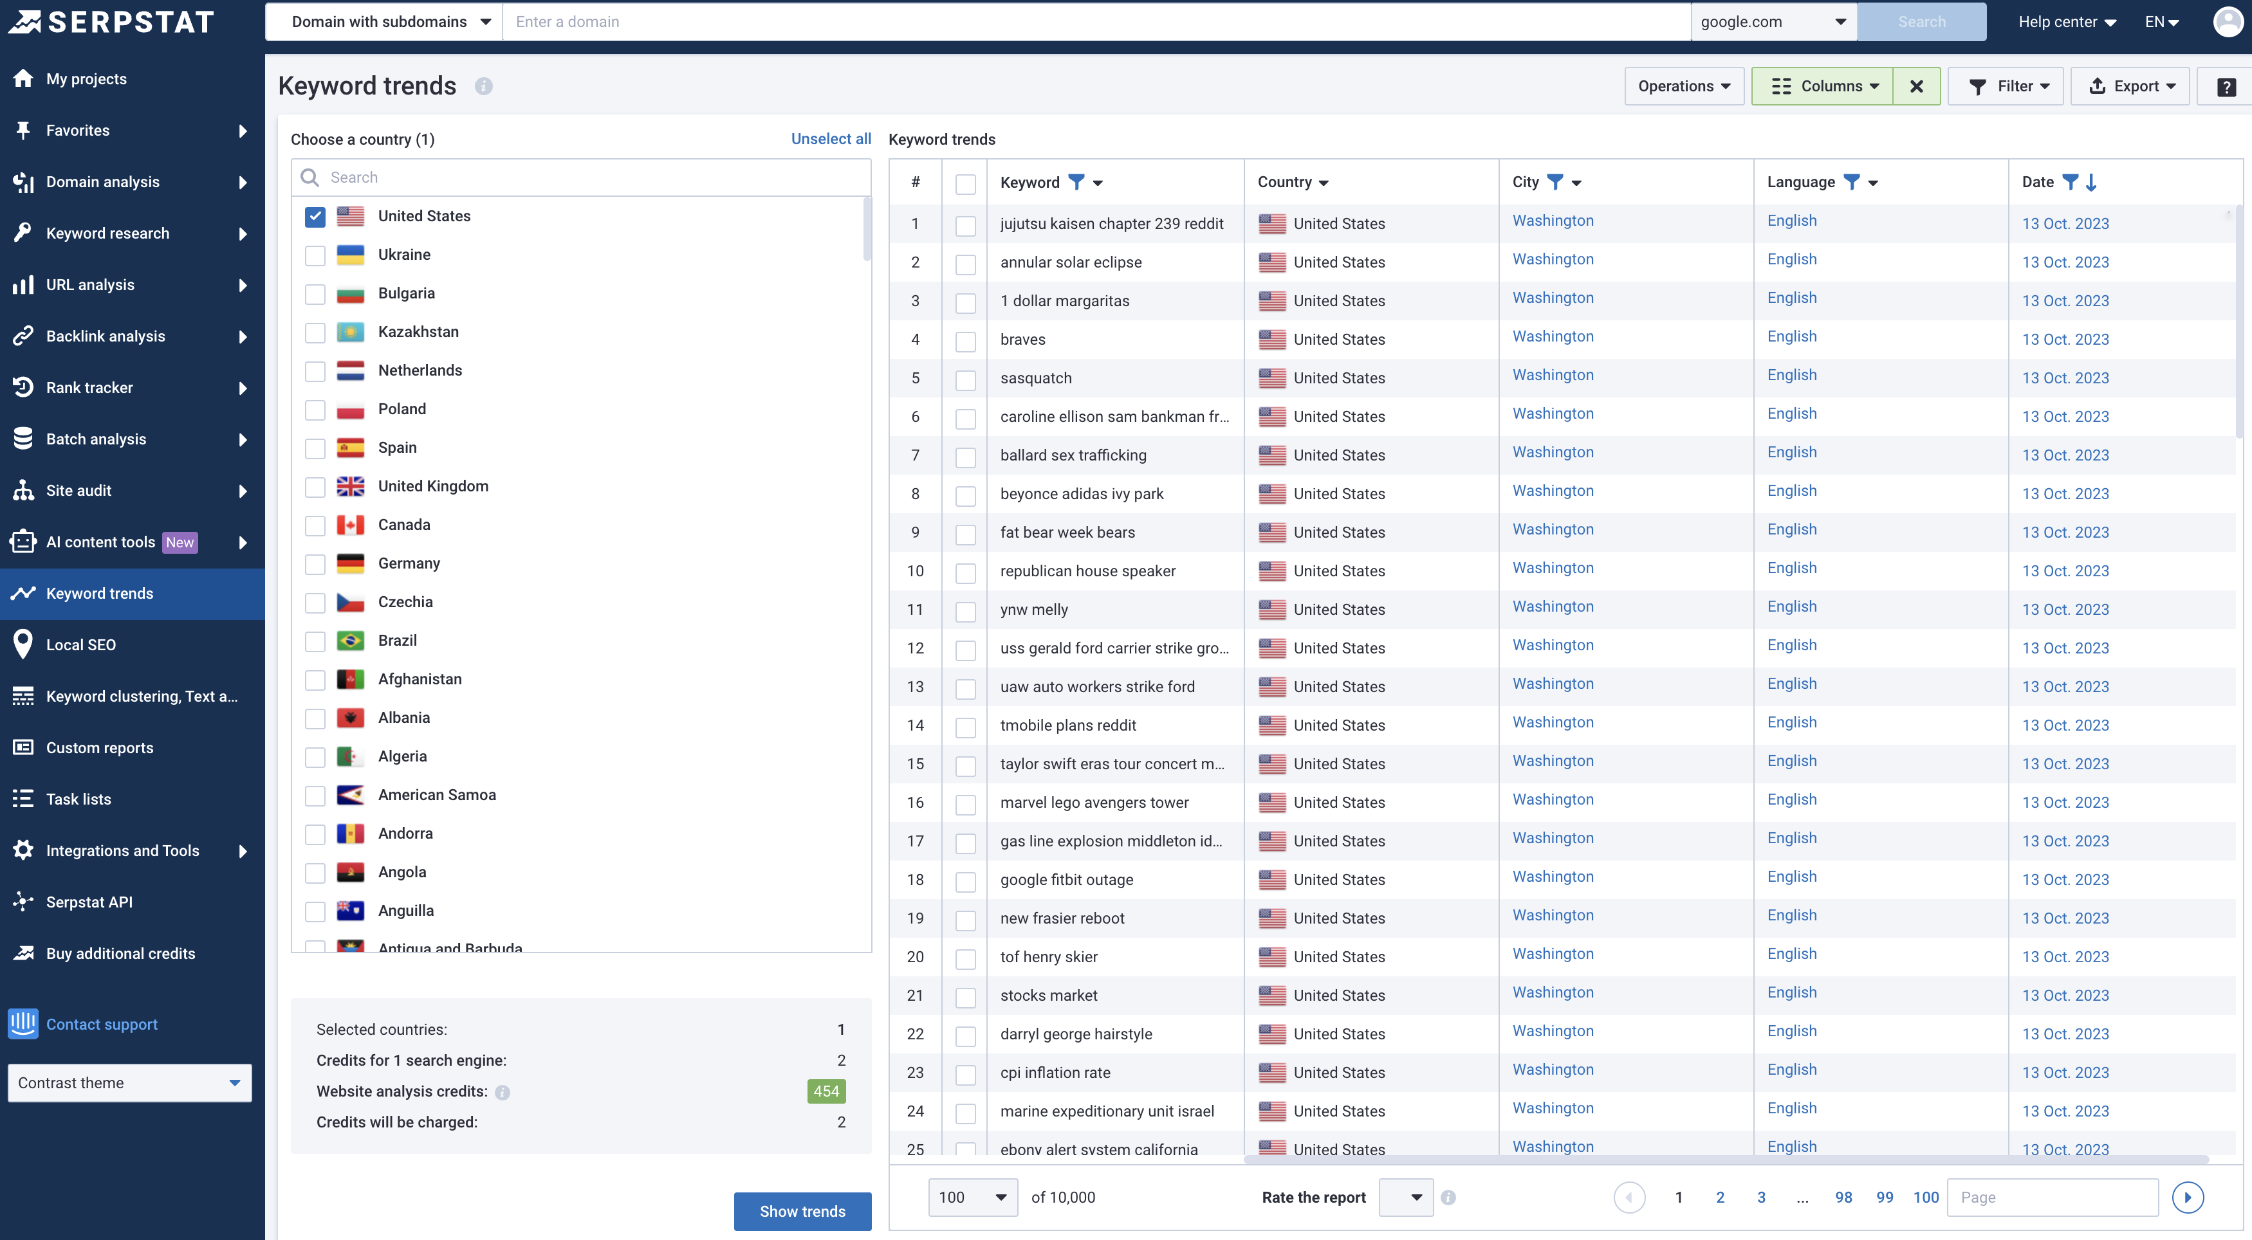
Task: Click the Keyword research key icon
Action: (x=24, y=233)
